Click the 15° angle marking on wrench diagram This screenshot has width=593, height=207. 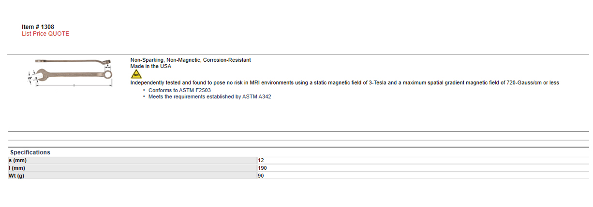click(30, 78)
